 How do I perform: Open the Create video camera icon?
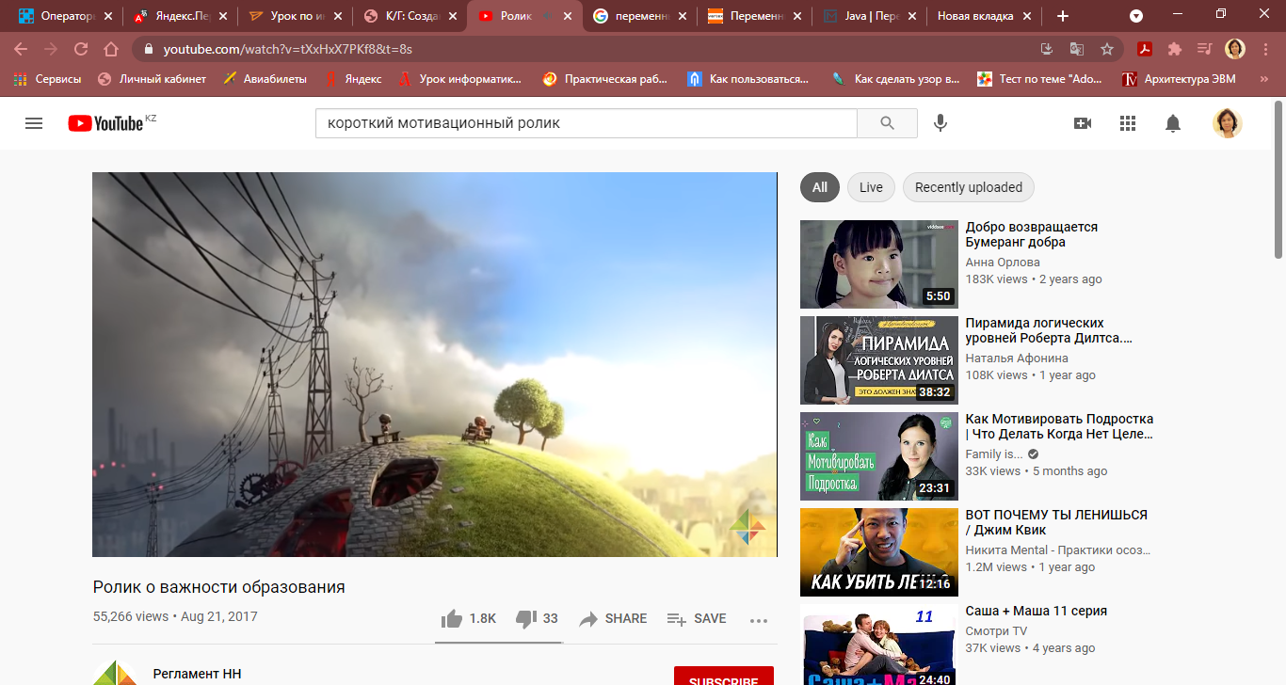click(1083, 123)
